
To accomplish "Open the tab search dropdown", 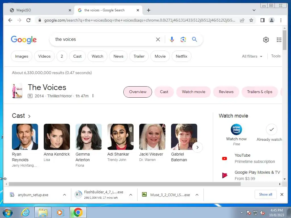I will (254, 10).
